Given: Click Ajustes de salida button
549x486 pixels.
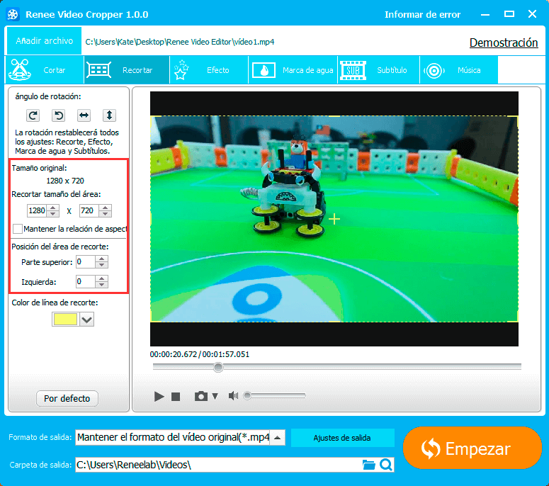Looking at the screenshot, I should coord(342,438).
